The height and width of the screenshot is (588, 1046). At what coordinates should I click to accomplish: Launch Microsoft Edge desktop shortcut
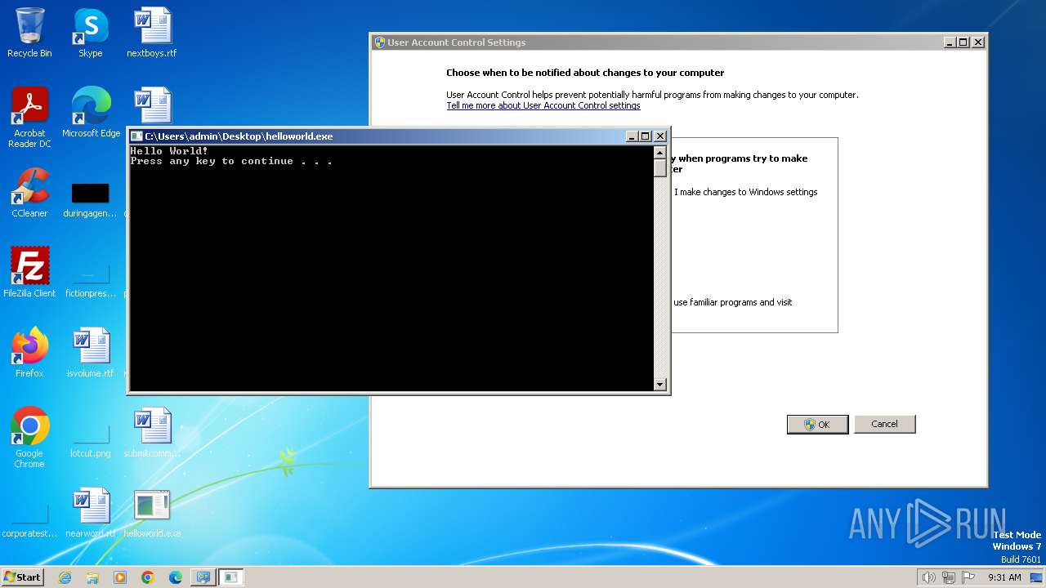tap(91, 113)
